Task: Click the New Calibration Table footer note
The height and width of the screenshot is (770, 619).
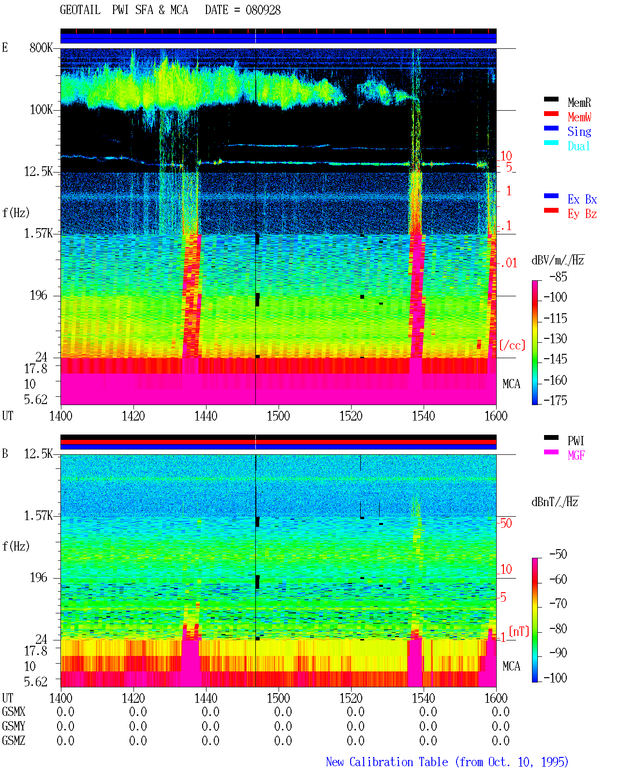Action: coord(447,762)
